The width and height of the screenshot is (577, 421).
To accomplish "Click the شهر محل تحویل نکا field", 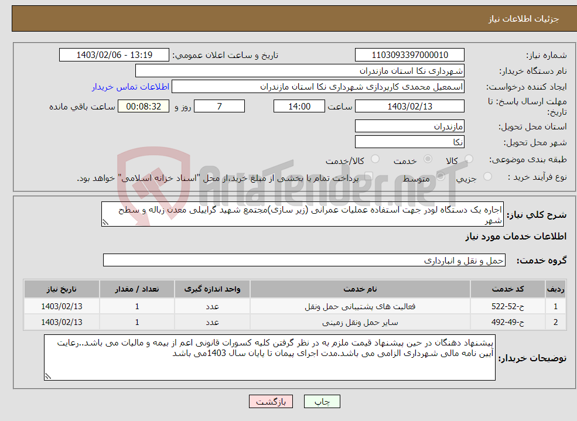I will tap(409, 142).
